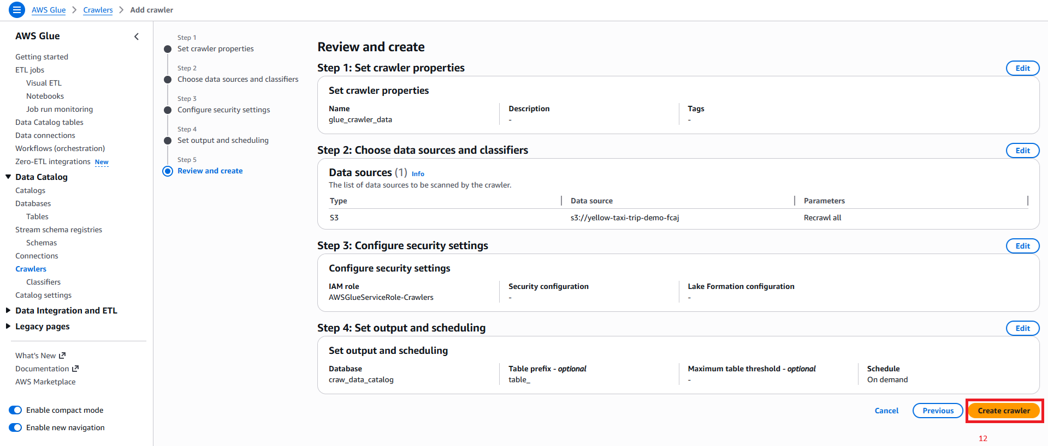The image size is (1048, 446).
Task: Click the Previous button
Action: click(x=938, y=411)
